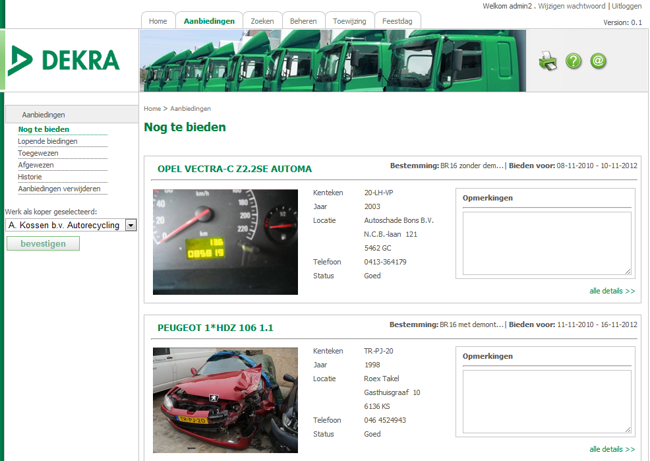Click year value 2003
The image size is (650, 461).
372,206
